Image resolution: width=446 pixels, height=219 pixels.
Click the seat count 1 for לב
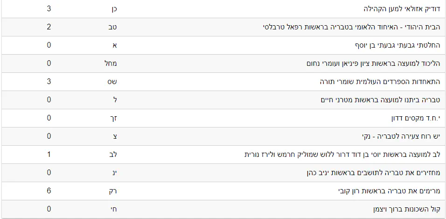[49, 155]
